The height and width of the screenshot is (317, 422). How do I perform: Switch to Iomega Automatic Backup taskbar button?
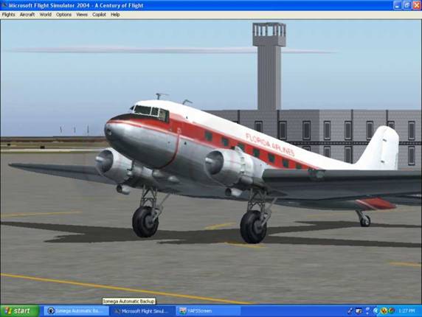(77, 311)
